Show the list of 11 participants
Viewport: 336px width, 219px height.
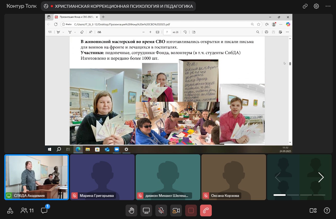pyautogui.click(x=27, y=210)
